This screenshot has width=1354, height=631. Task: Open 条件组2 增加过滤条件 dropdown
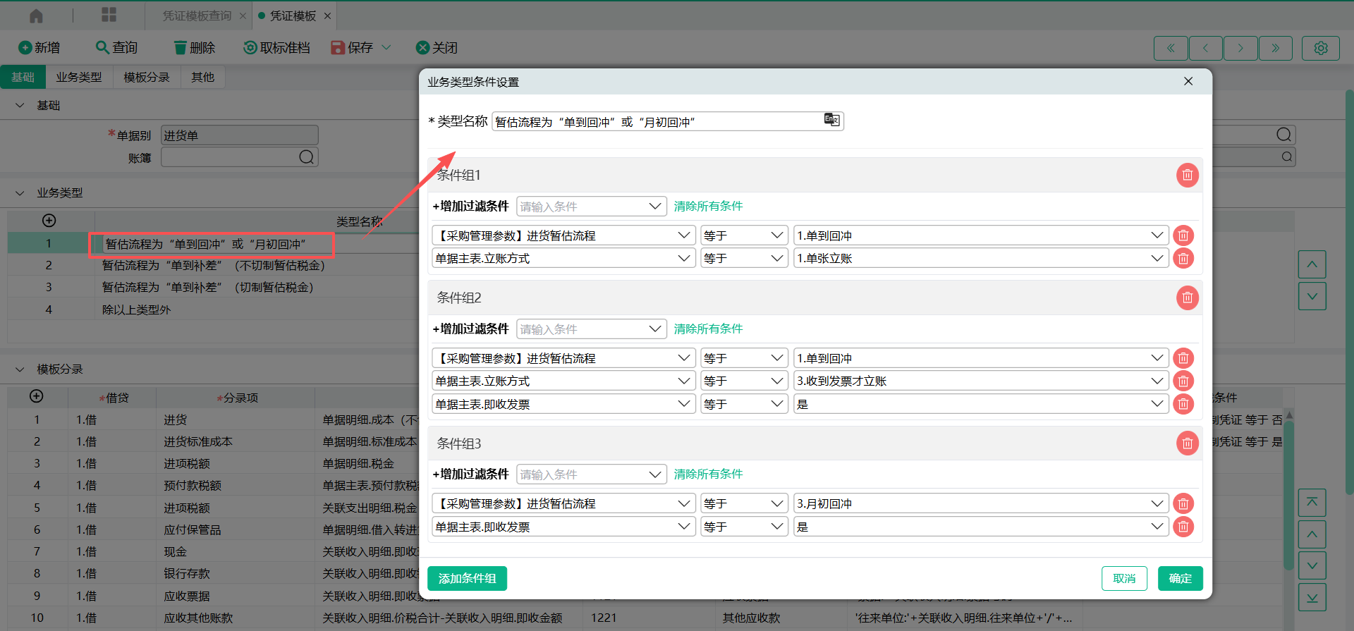click(592, 329)
